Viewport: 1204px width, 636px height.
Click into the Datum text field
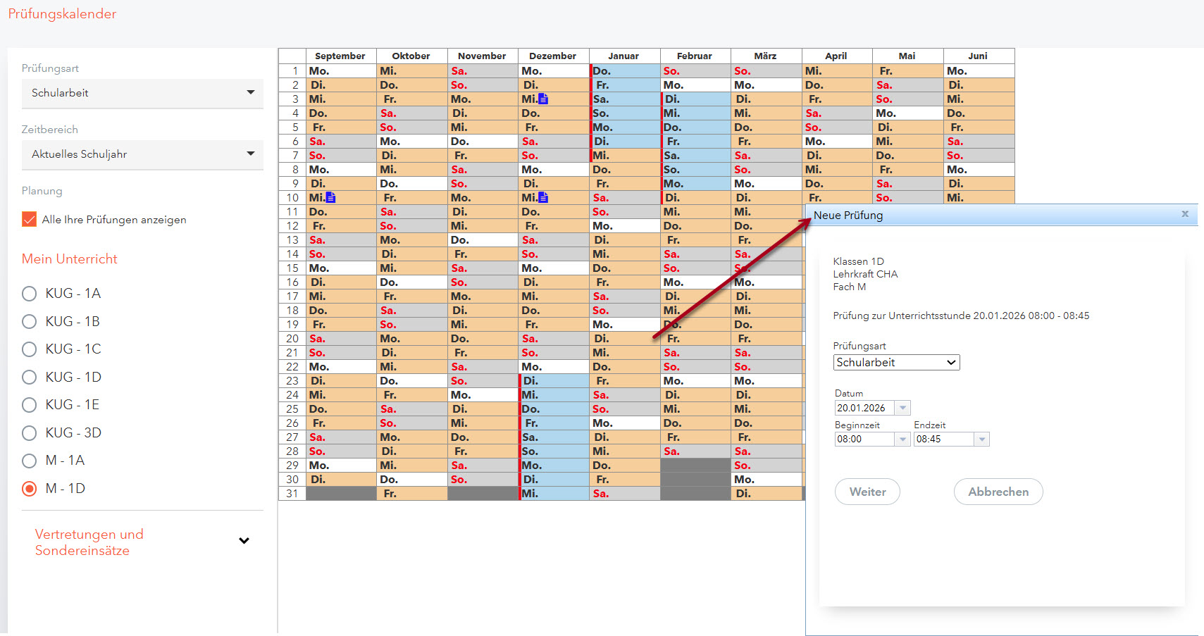(864, 409)
